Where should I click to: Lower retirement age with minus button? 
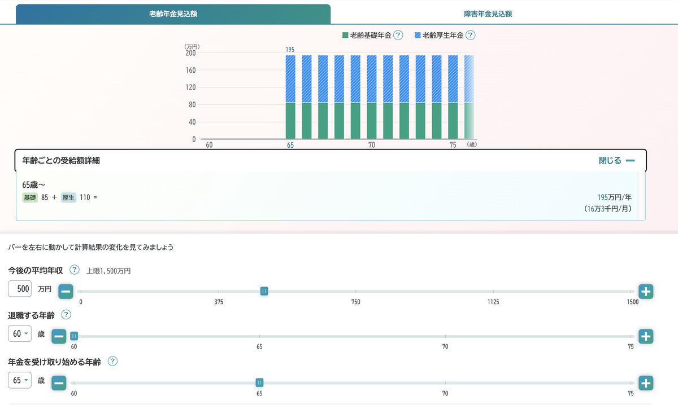tap(59, 337)
